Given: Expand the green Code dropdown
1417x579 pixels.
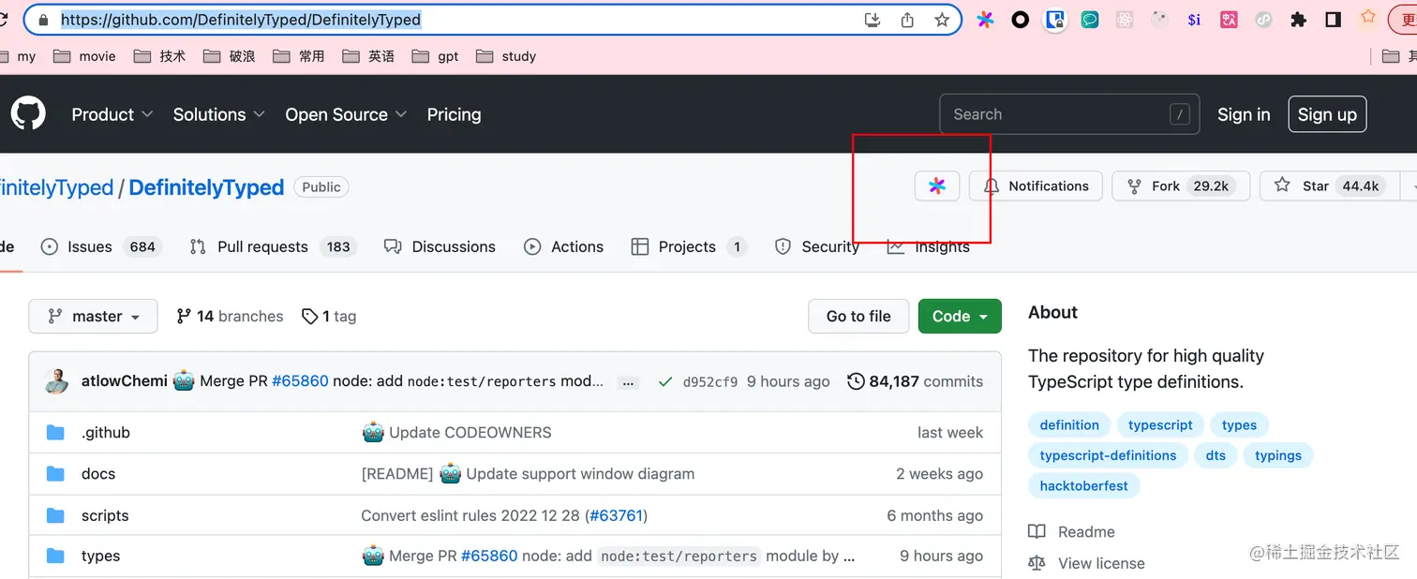Looking at the screenshot, I should tap(960, 317).
